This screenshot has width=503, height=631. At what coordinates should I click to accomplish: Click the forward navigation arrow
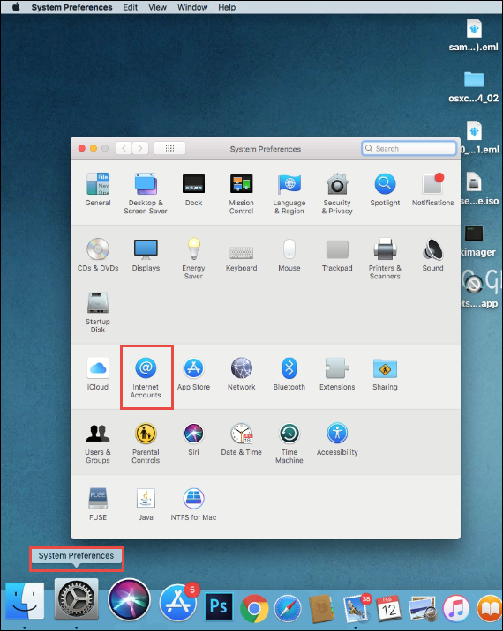pyautogui.click(x=140, y=148)
